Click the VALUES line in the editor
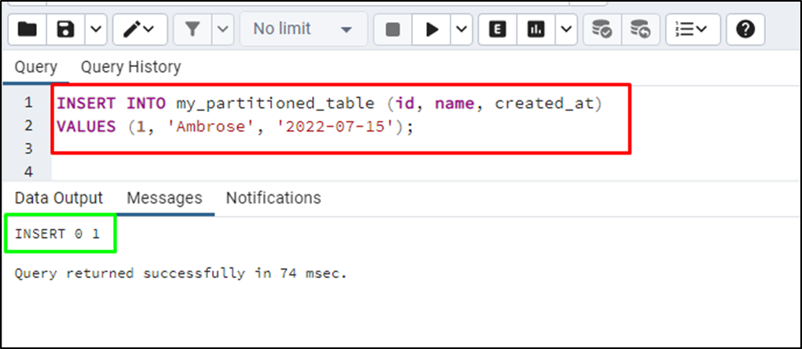Viewport: 802px width, 349px height. tap(234, 127)
